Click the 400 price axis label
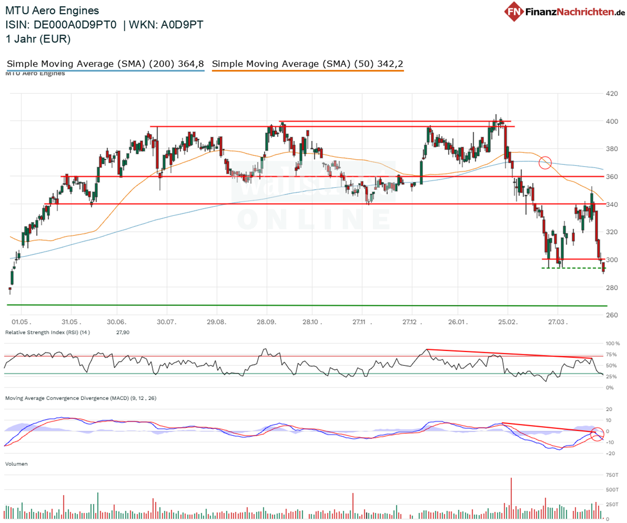627x523 pixels. [611, 121]
